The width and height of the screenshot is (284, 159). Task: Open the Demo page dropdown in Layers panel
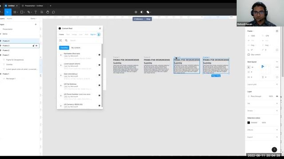(34, 19)
